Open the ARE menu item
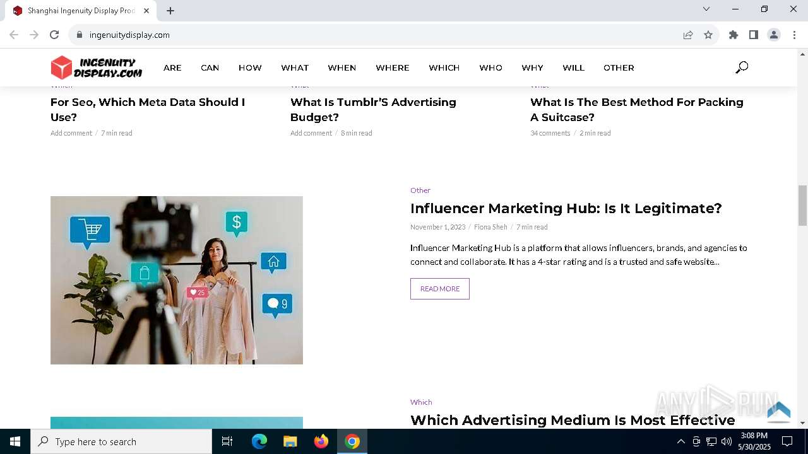The width and height of the screenshot is (808, 454). (172, 67)
